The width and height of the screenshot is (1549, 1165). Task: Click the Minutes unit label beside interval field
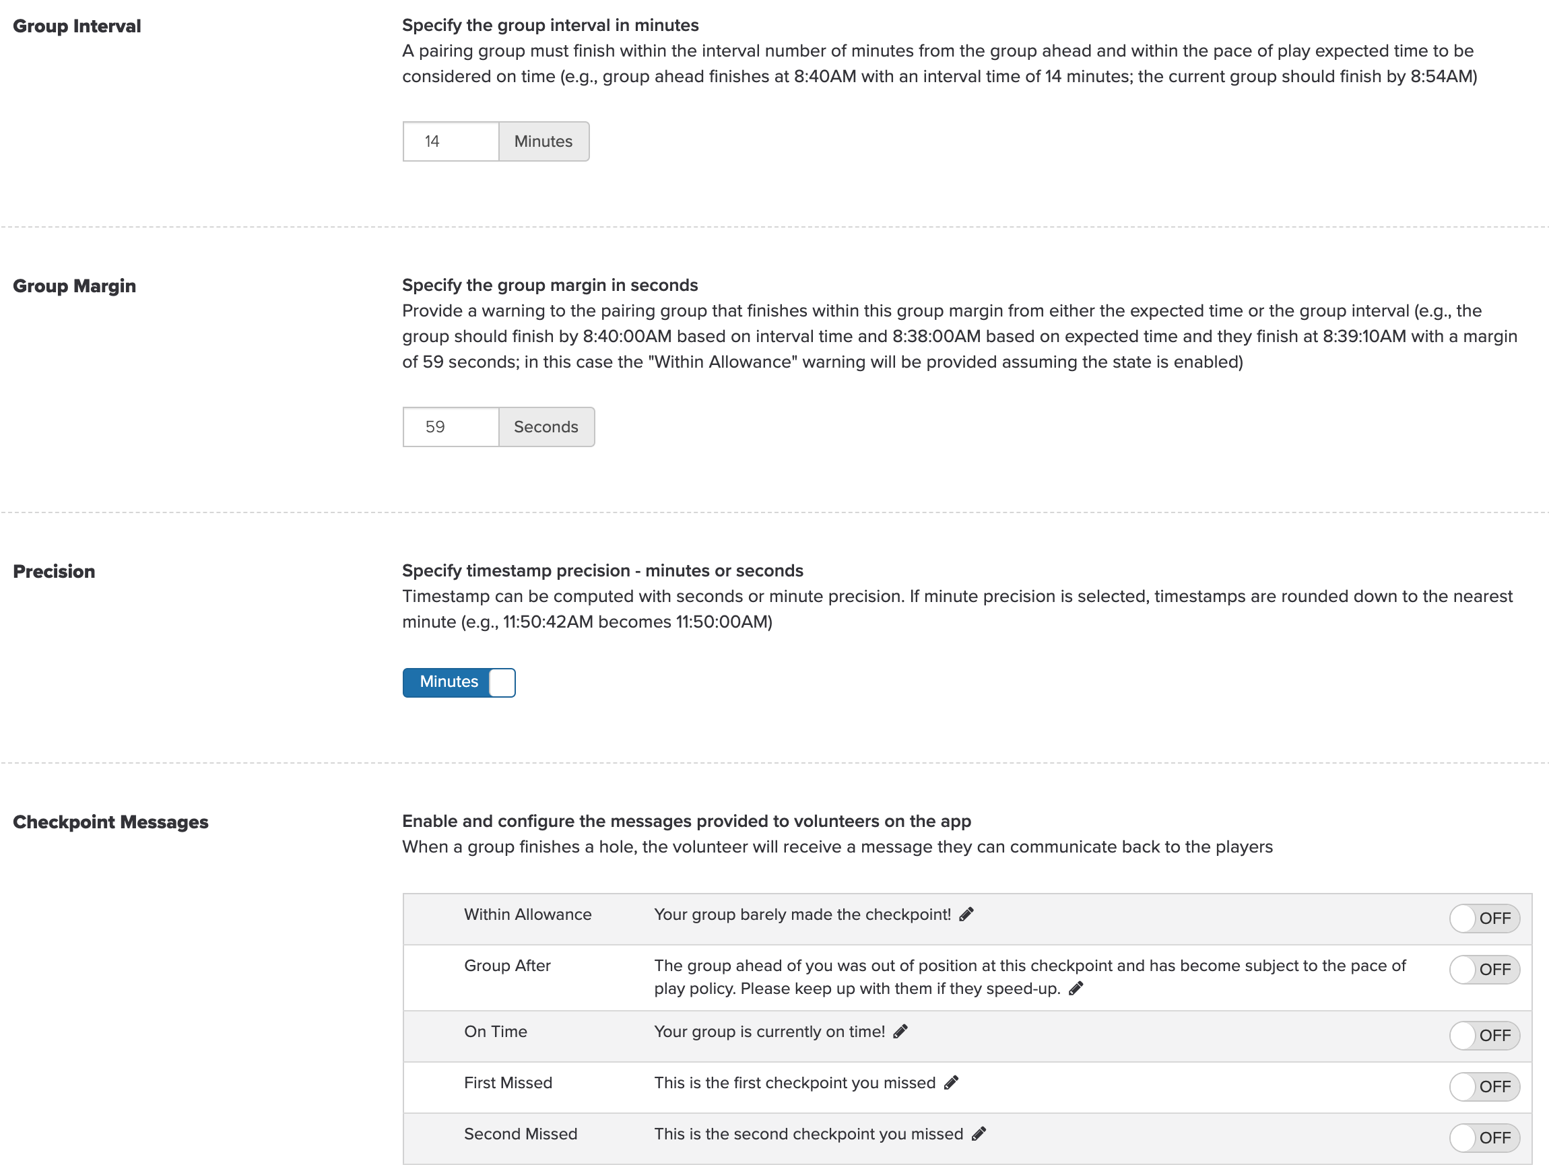pyautogui.click(x=543, y=141)
